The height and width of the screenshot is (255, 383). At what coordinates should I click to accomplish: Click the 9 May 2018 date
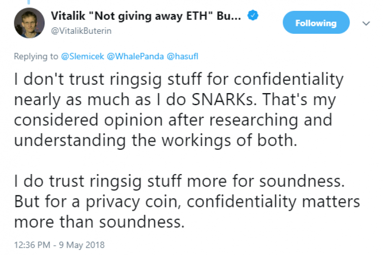pos(82,245)
